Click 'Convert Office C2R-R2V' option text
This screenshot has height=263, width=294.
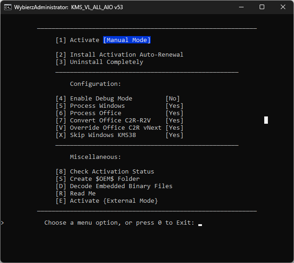(x=110, y=121)
